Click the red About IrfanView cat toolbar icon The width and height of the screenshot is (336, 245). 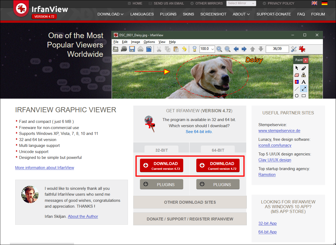(302, 49)
